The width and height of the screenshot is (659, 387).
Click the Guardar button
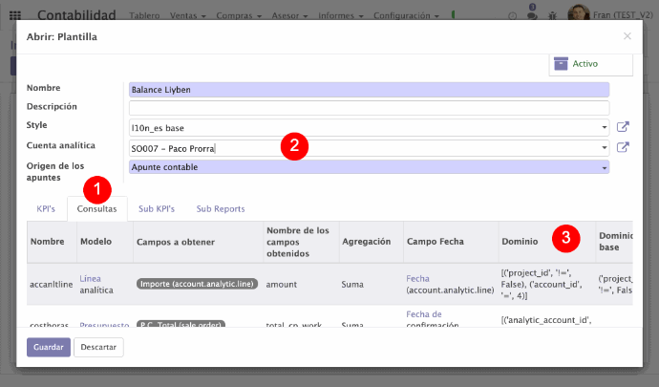[x=48, y=347]
